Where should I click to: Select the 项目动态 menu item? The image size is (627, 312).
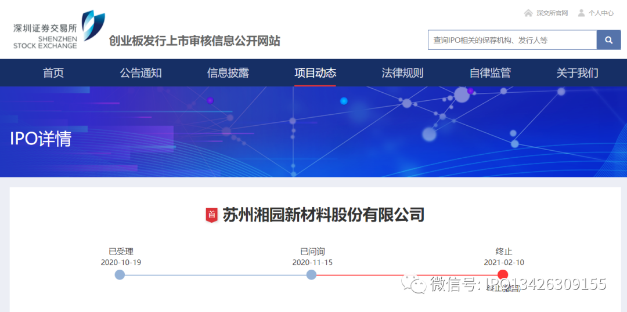point(315,72)
